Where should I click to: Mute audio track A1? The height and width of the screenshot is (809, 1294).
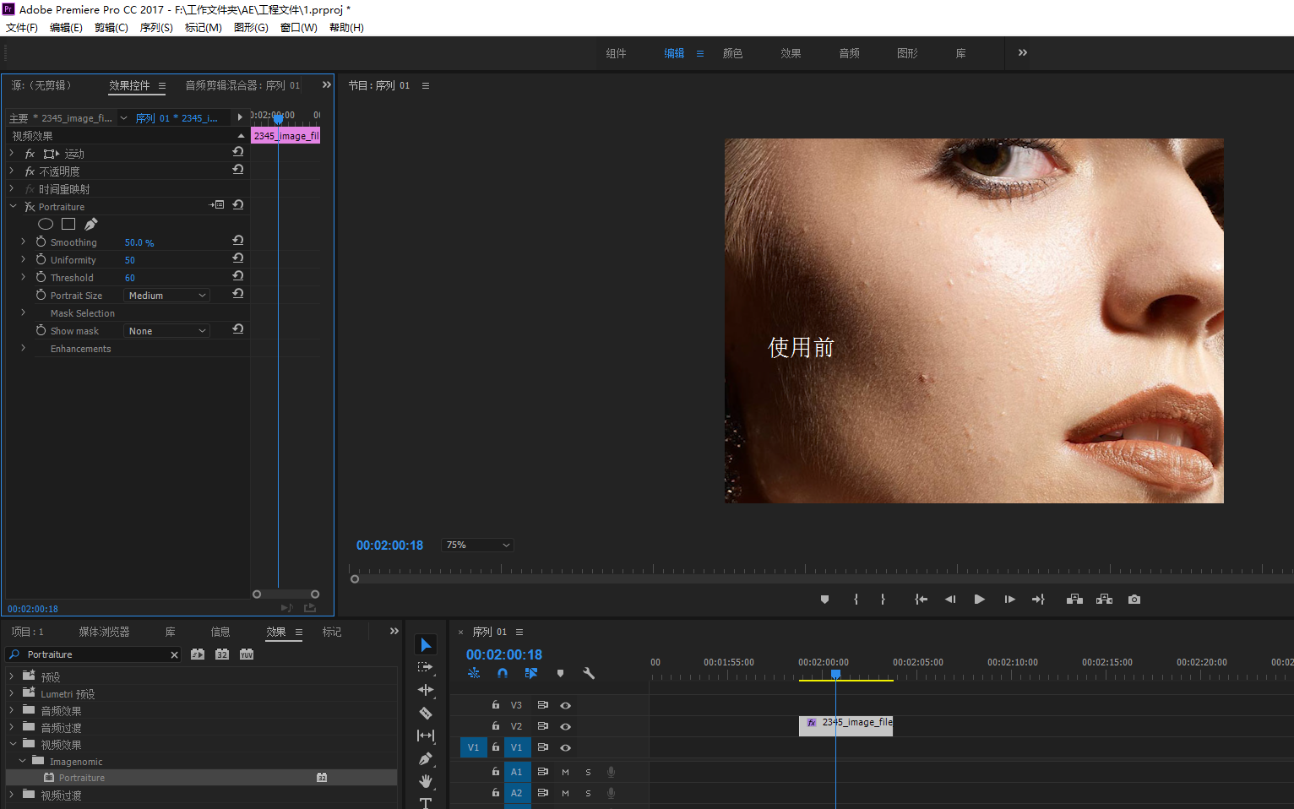click(x=565, y=772)
